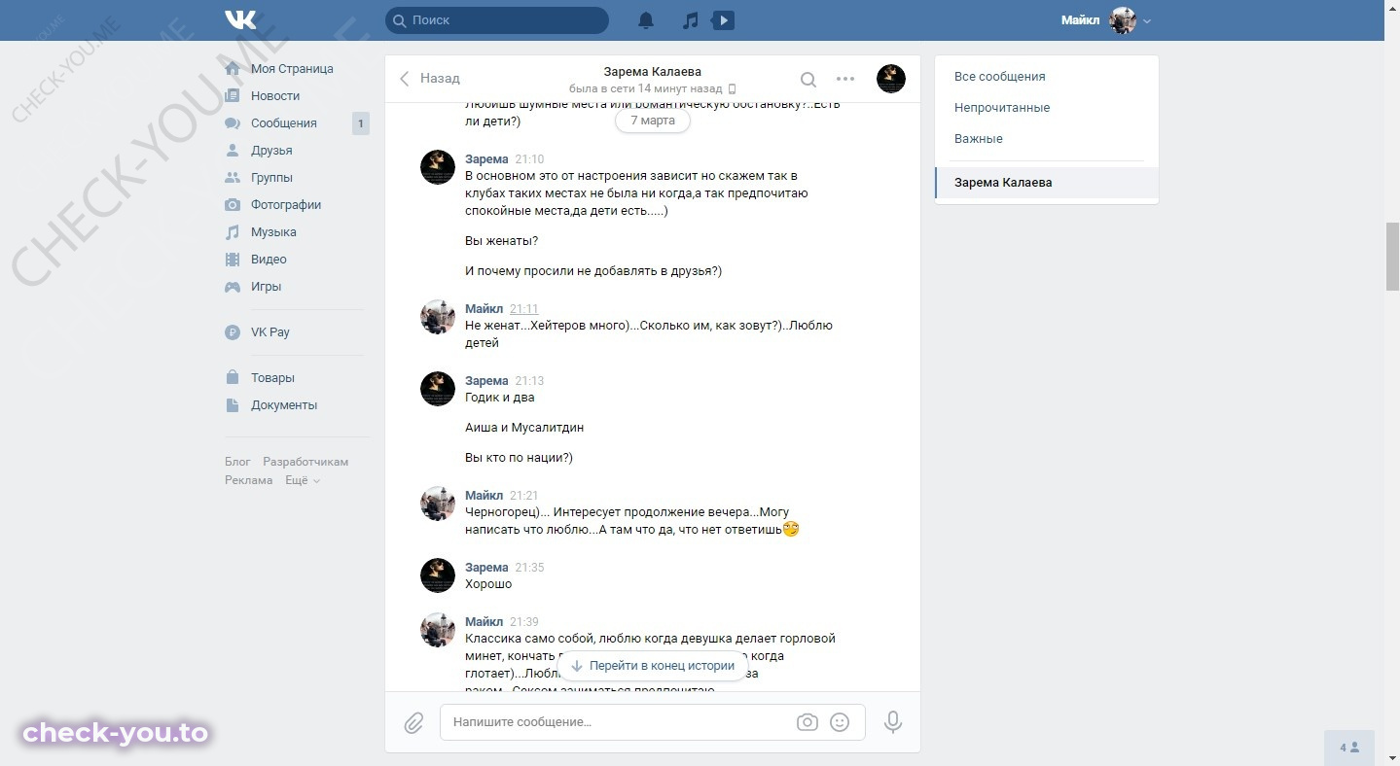1400x766 pixels.
Task: Click the search field Поиск
Action: [x=497, y=20]
